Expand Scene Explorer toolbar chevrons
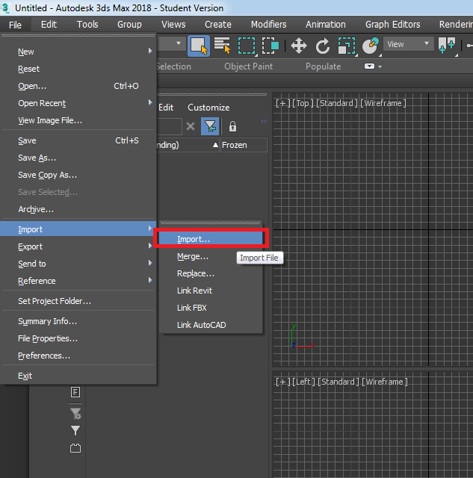Screen dimensions: 473x478 click(264, 122)
